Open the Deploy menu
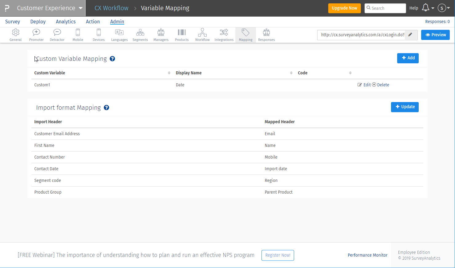Image resolution: width=455 pixels, height=268 pixels. click(38, 22)
